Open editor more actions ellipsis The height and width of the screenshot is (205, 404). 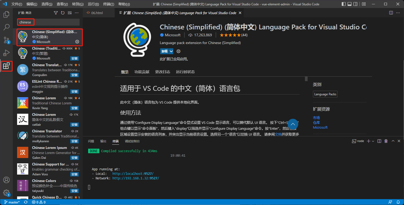(398, 13)
